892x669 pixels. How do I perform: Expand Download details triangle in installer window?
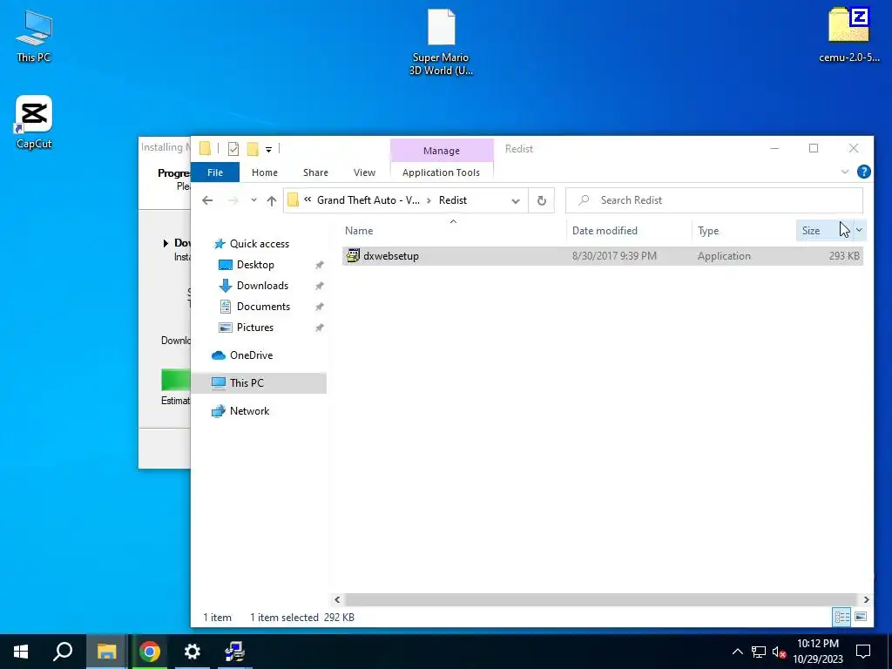[166, 244]
